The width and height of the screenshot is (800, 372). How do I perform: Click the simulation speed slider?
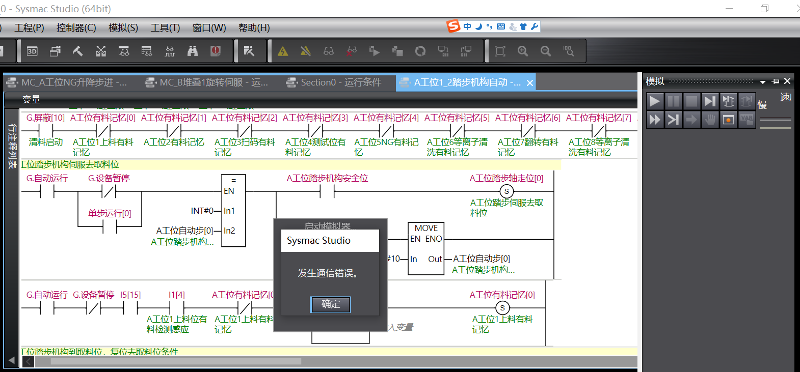(775, 119)
